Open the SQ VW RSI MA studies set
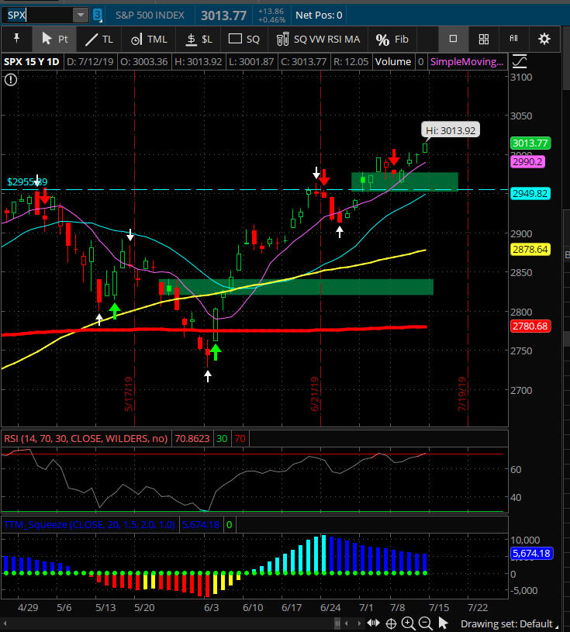The height and width of the screenshot is (632, 570). click(x=319, y=39)
